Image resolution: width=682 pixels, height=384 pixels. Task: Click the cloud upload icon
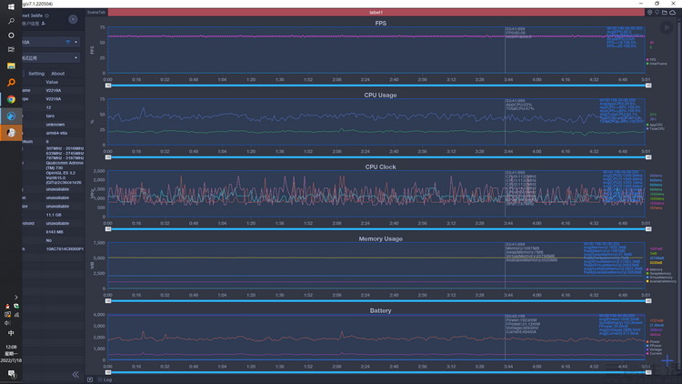[x=672, y=13]
